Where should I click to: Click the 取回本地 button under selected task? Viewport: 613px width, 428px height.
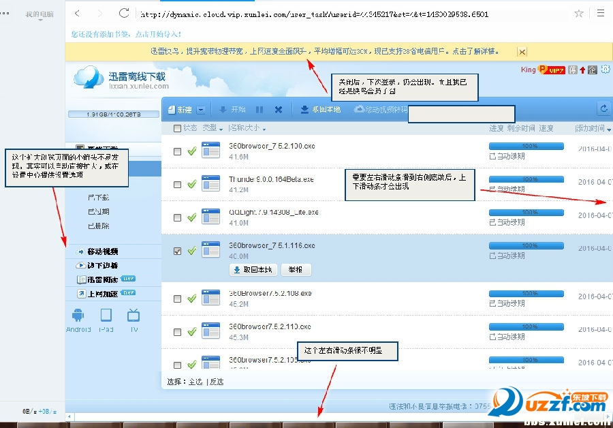click(x=253, y=270)
